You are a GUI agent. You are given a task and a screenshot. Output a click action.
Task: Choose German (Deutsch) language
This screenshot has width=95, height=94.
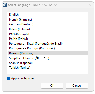pyautogui.click(x=48, y=24)
